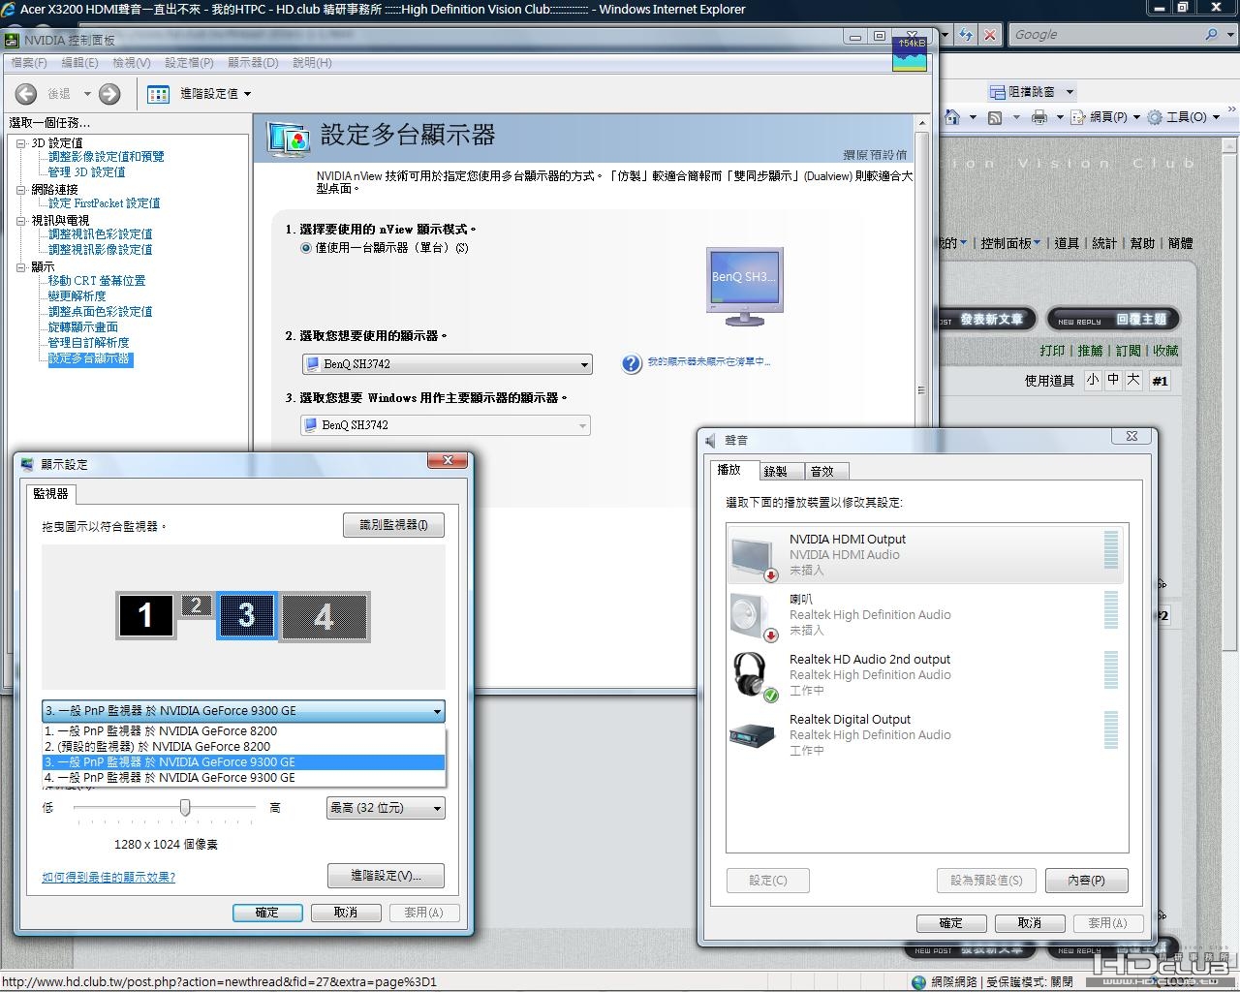This screenshot has width=1240, height=992.
Task: Click the blue help question-mark icon
Action: pos(632,363)
